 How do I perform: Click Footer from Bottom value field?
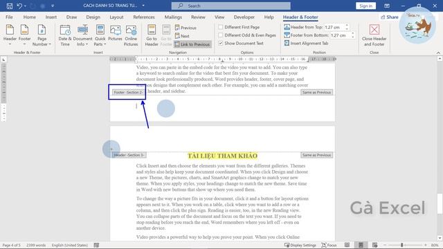click(340, 35)
